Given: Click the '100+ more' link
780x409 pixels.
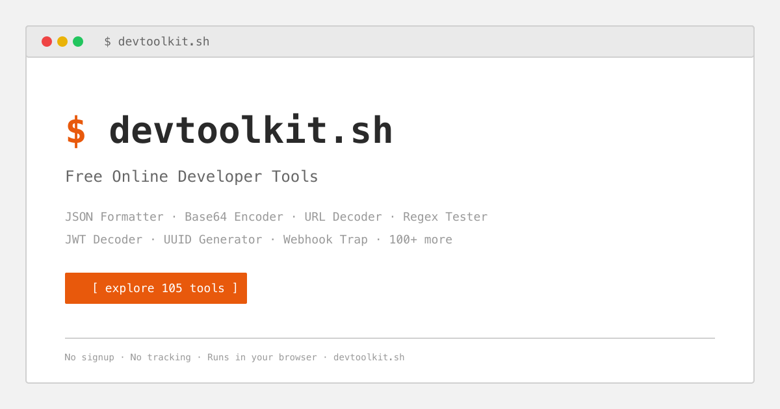Looking at the screenshot, I should pyautogui.click(x=421, y=240).
